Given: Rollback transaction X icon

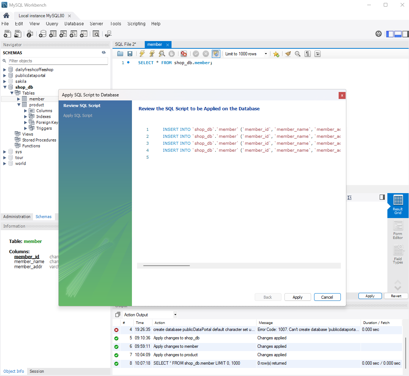Looking at the screenshot, I should [x=206, y=54].
